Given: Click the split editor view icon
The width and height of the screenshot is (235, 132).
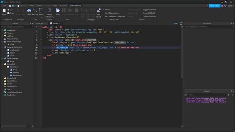Looking at the screenshot, I should point(181,23).
